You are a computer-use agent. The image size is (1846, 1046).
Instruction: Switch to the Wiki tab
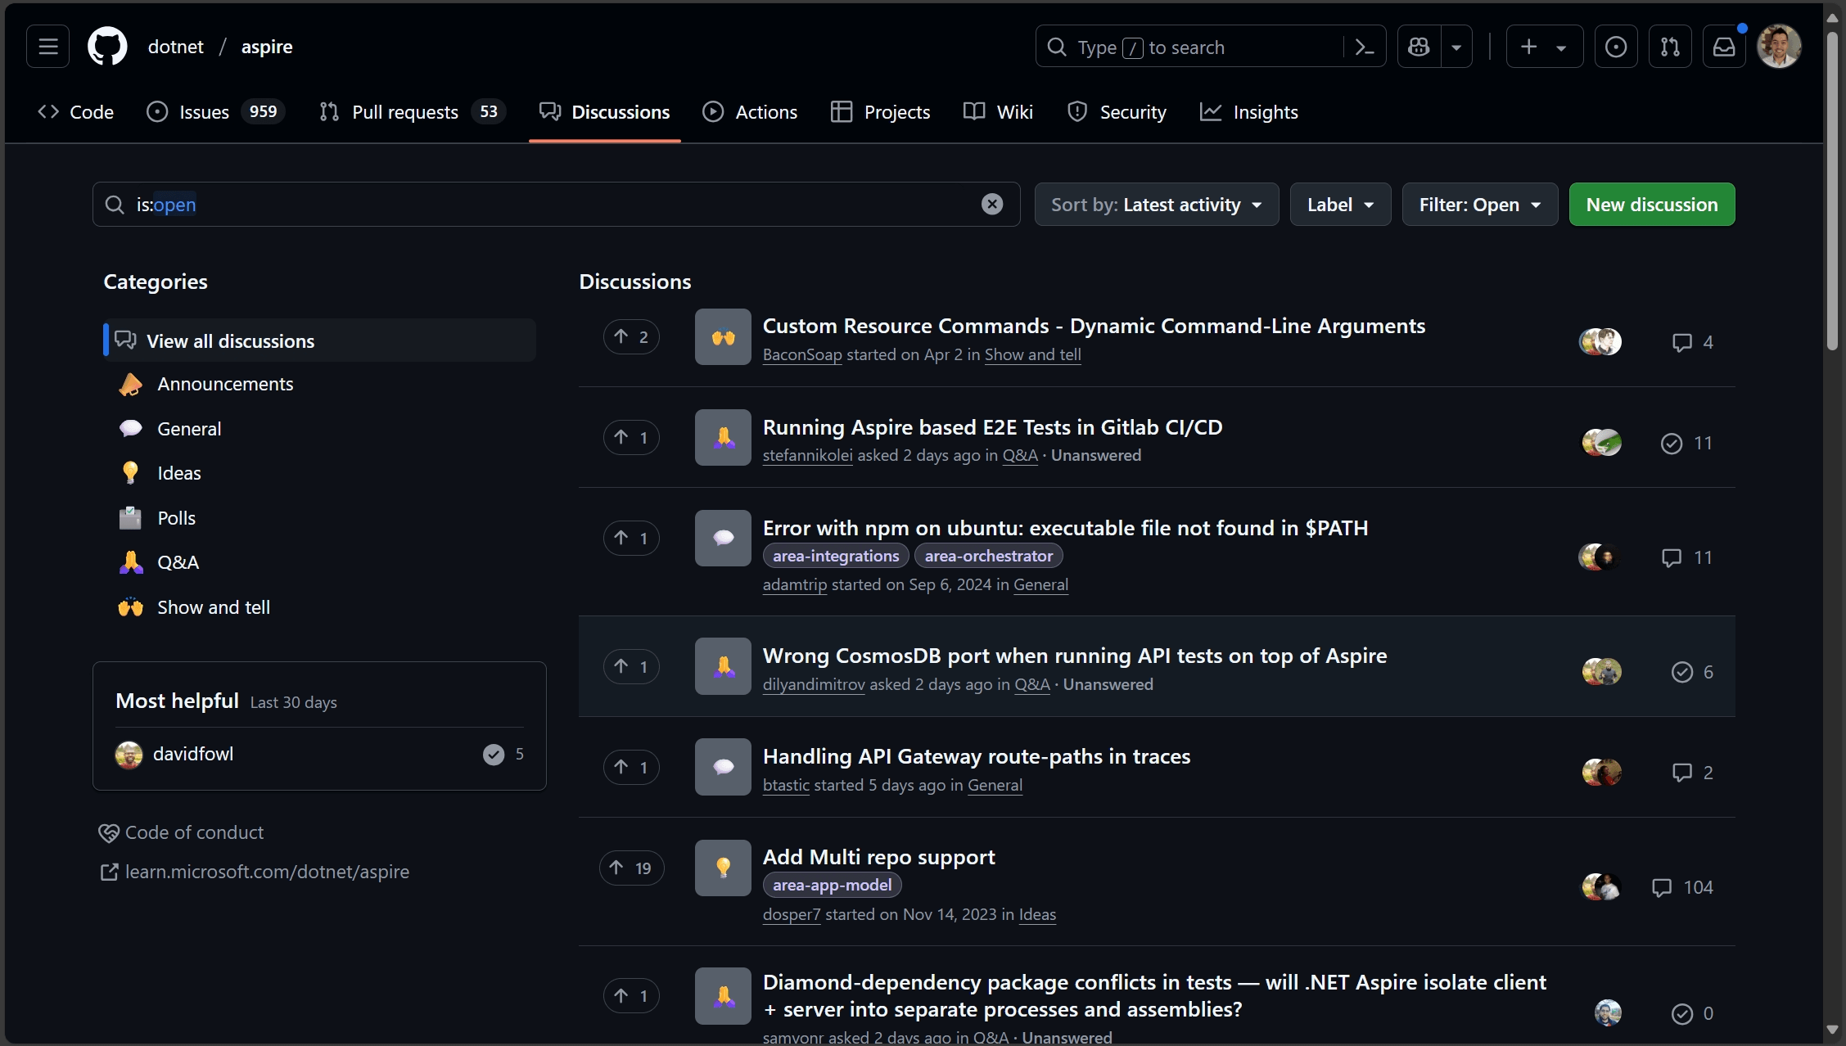point(999,112)
